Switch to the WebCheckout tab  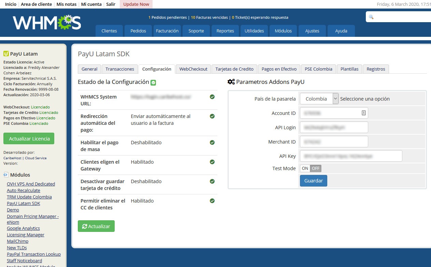[x=193, y=69]
